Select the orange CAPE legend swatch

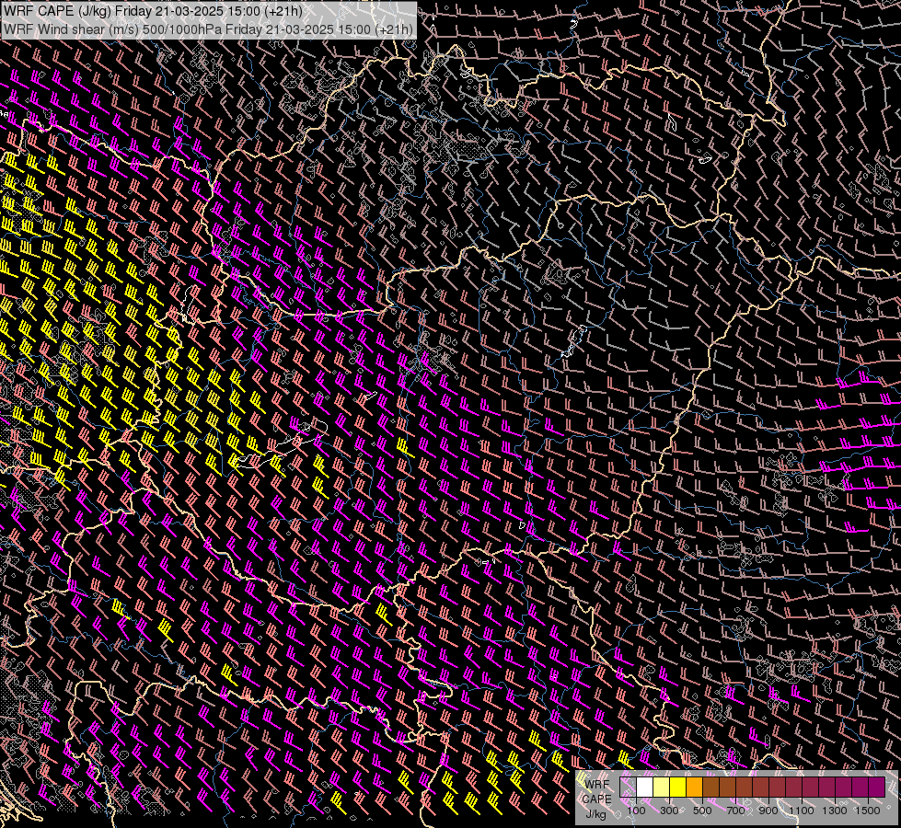pos(694,787)
